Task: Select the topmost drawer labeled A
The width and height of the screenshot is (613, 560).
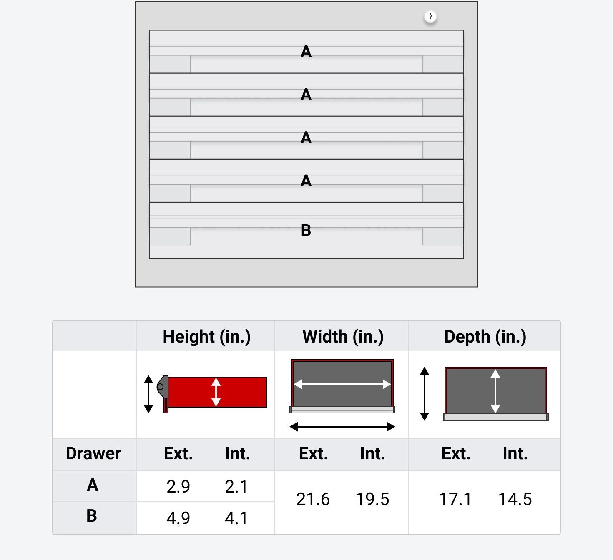Action: [x=306, y=52]
